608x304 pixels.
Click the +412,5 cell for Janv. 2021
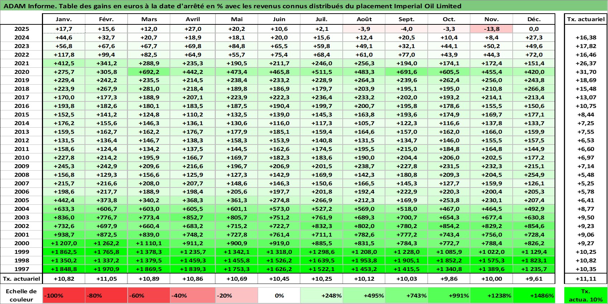click(64, 63)
